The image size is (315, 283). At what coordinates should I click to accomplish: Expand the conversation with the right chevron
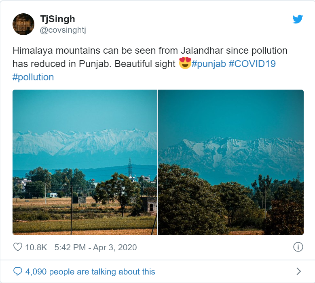click(299, 271)
